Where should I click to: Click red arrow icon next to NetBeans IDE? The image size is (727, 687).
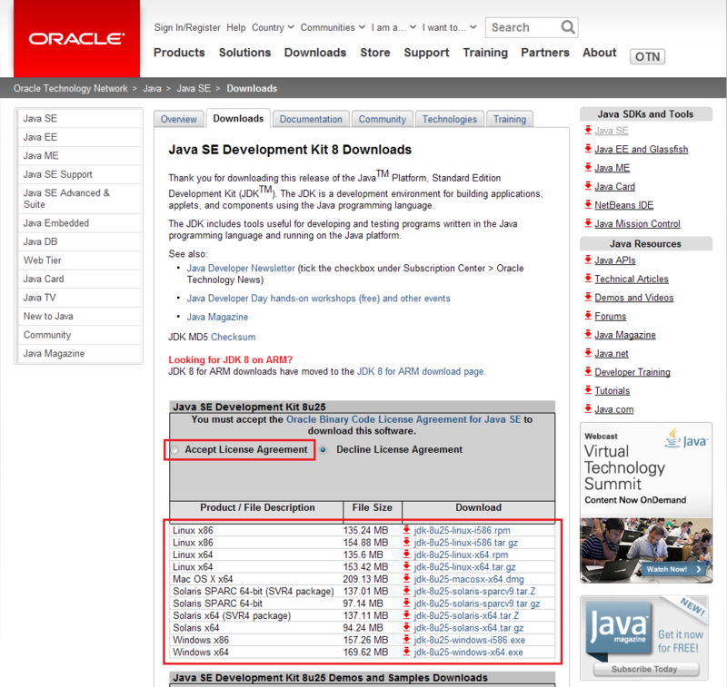point(588,204)
